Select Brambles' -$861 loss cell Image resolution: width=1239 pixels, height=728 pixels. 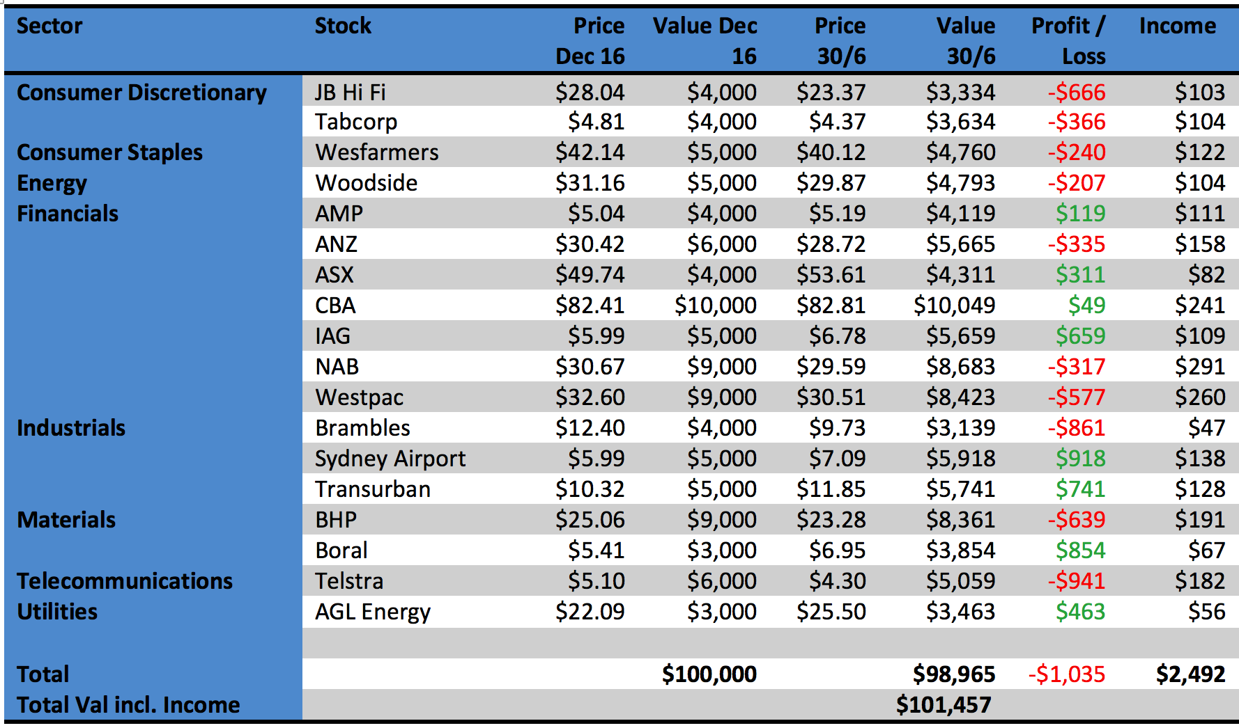point(1077,427)
